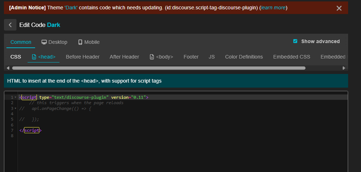Open the 'Dark' theme link in notice
The width and height of the screenshot is (361, 172).
pos(71,8)
